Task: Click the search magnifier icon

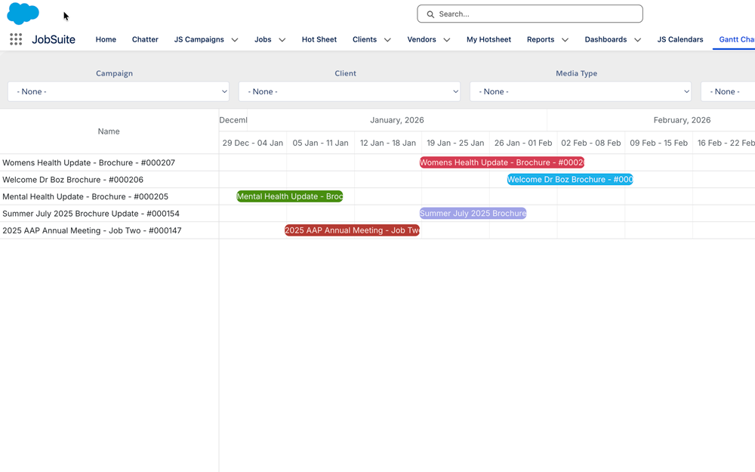Action: (x=430, y=14)
